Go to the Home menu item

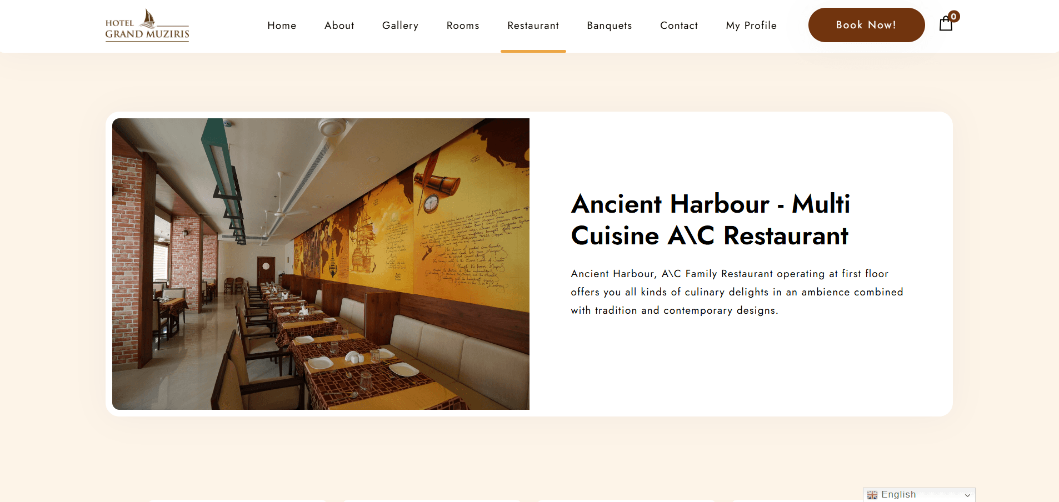[x=282, y=26]
